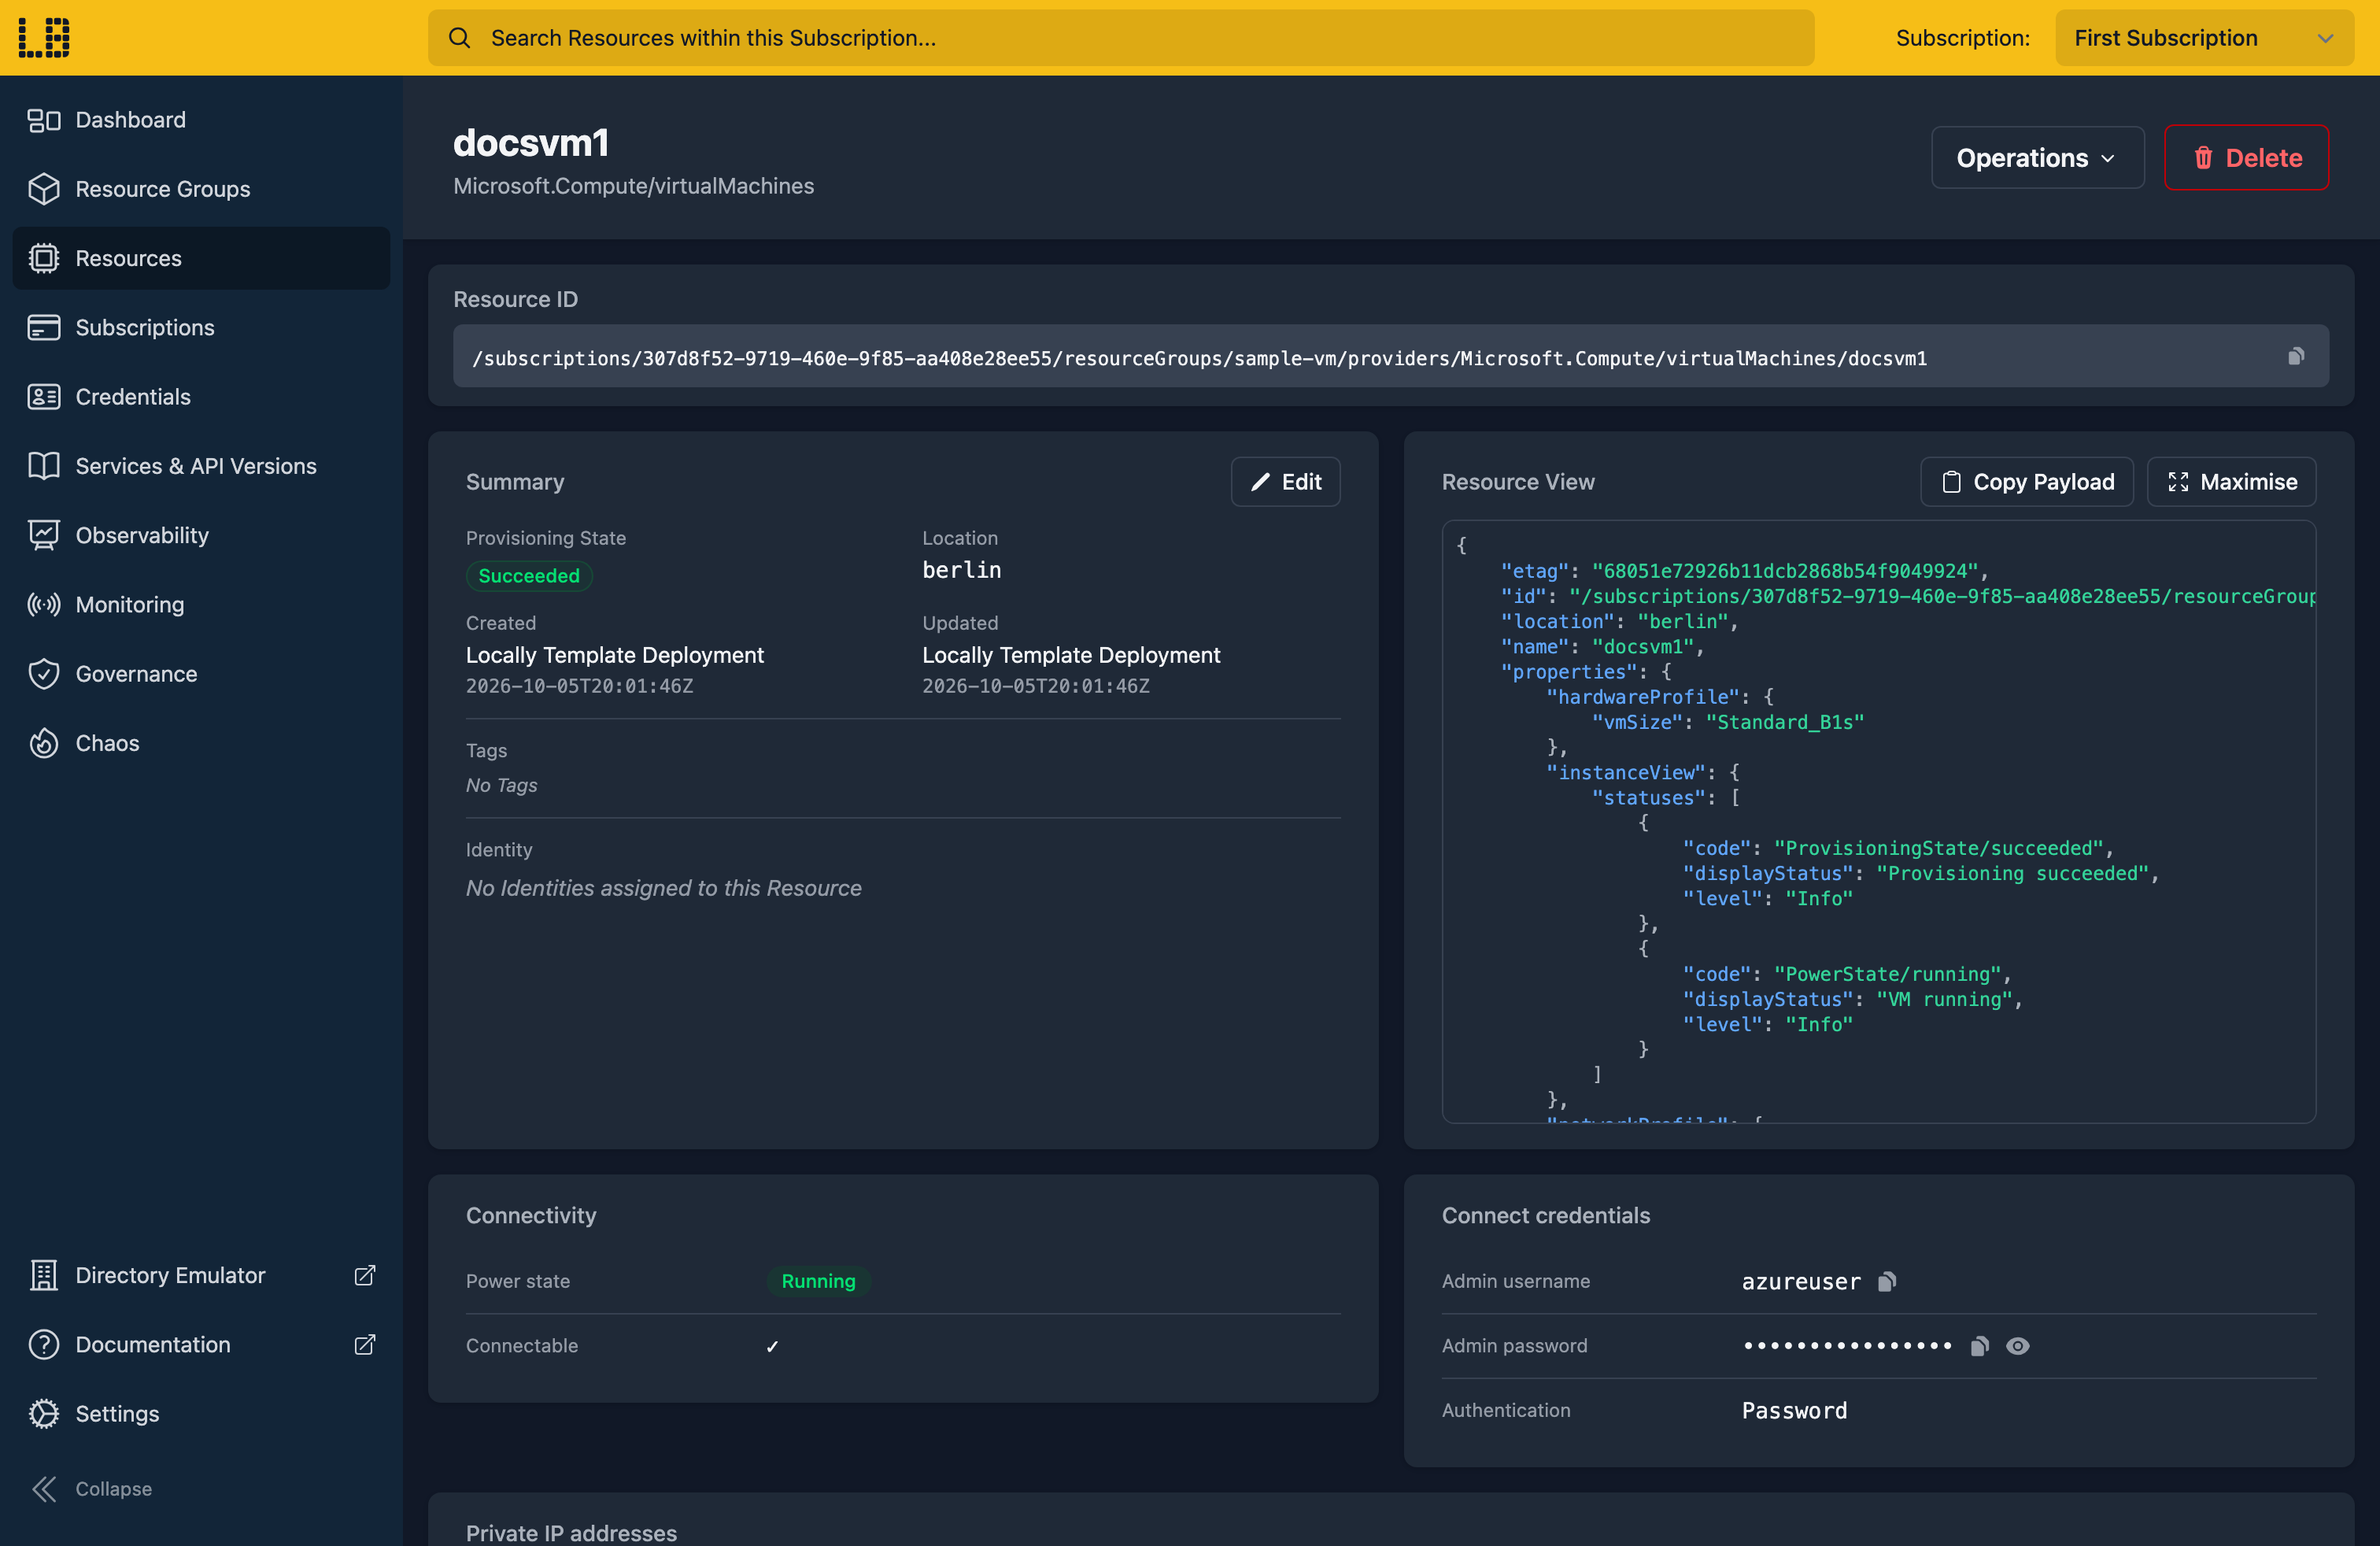
Task: Open Resources in the sidebar
Action: (x=201, y=258)
